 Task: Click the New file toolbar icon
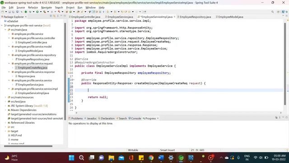click(3, 12)
